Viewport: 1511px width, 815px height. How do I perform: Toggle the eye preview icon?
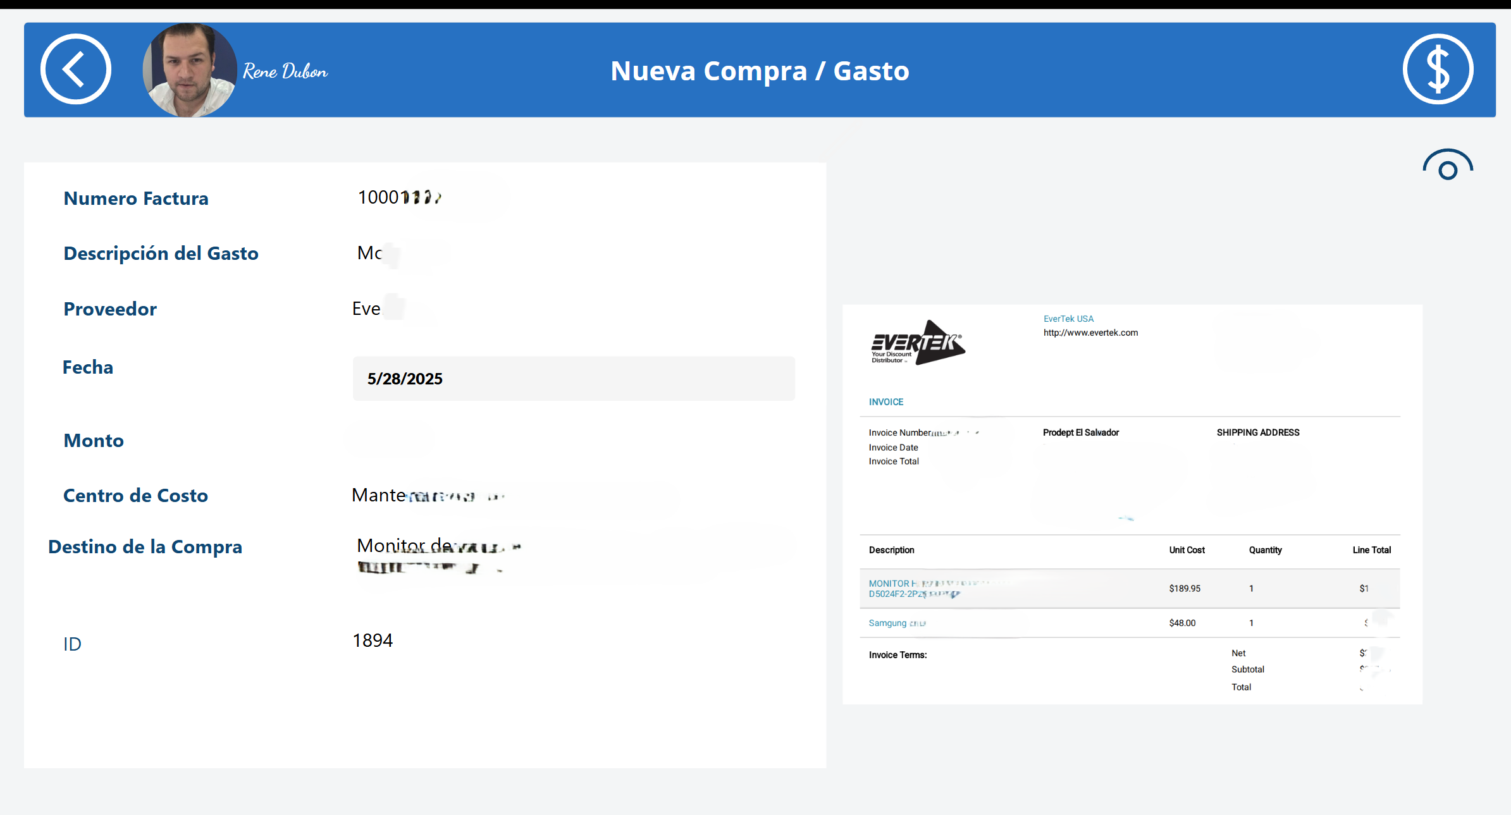[1447, 166]
